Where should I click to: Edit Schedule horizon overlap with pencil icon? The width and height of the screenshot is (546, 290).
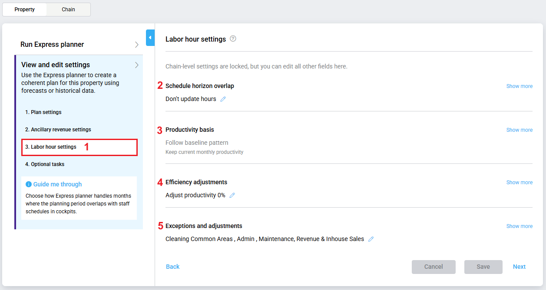[x=223, y=99]
